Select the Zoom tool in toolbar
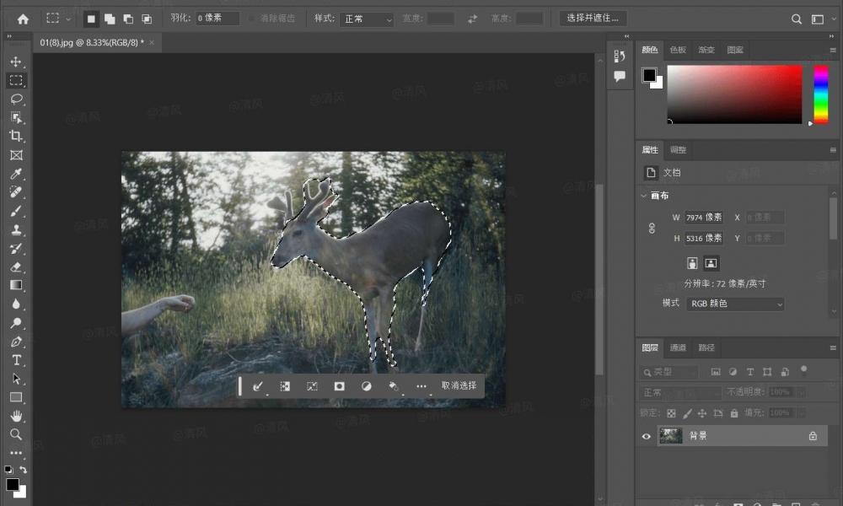Screen dimensions: 843x506 pyautogui.click(x=16, y=433)
